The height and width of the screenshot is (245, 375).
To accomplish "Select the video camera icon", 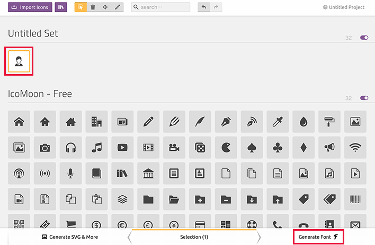I will 174,148.
